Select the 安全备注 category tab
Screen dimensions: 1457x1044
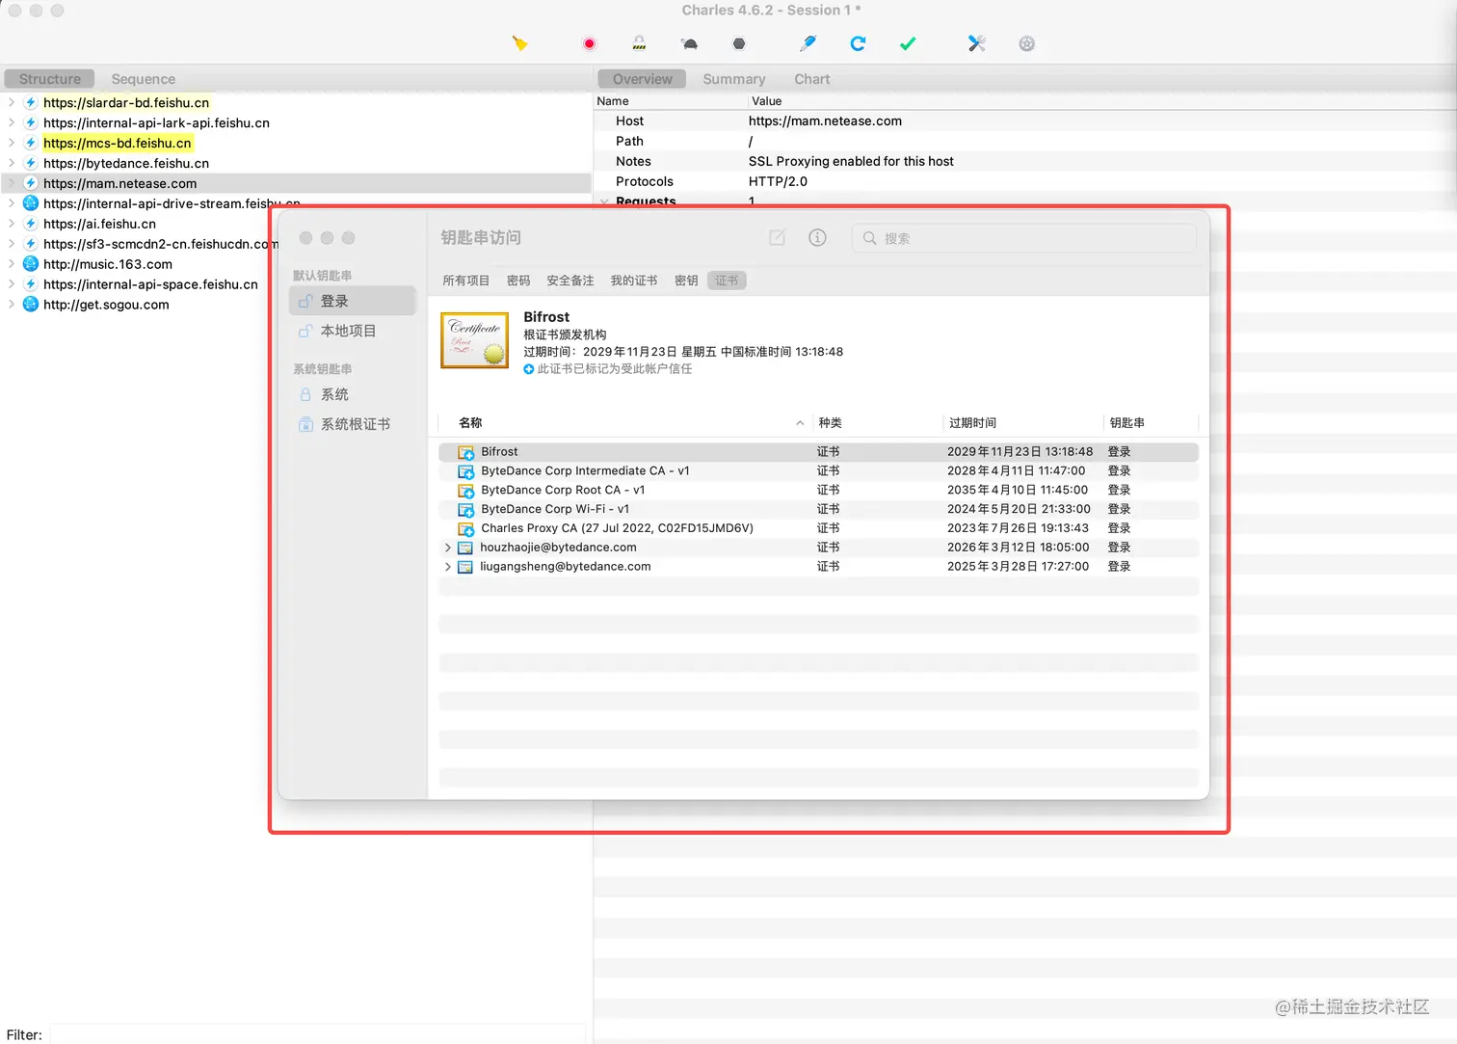click(x=570, y=281)
